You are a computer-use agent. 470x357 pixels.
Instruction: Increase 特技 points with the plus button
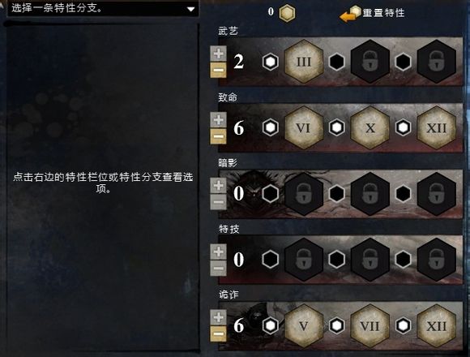click(x=218, y=252)
